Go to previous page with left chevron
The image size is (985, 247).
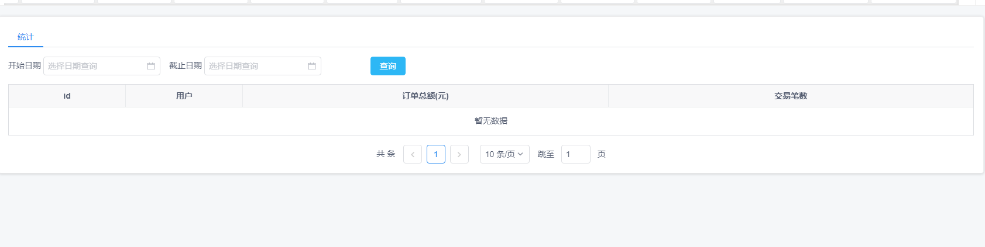413,154
